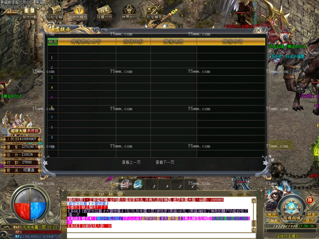Click the loop-arrows chat toolbar icon
The width and height of the screenshot is (319, 239).
pyautogui.click(x=82, y=194)
